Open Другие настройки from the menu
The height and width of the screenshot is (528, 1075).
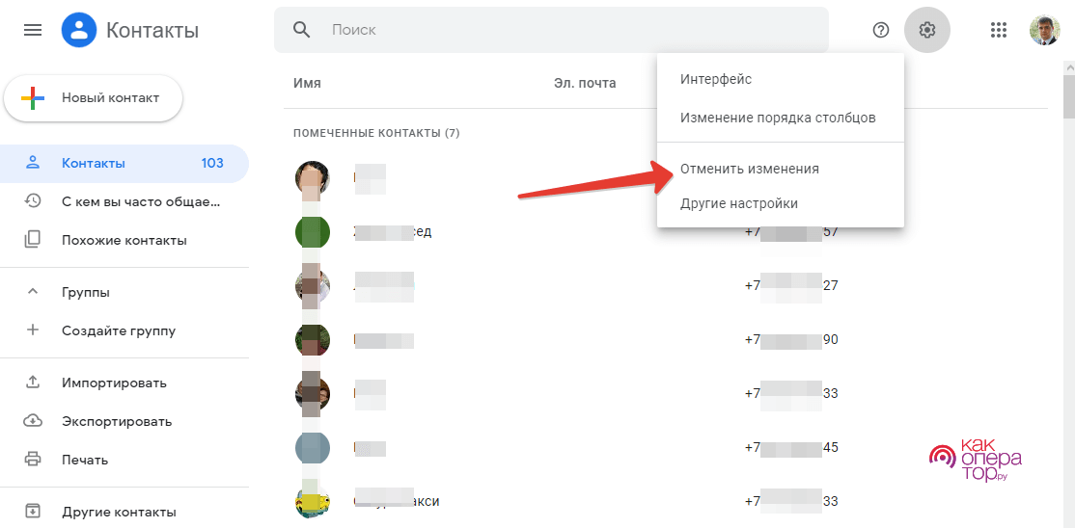coord(739,203)
